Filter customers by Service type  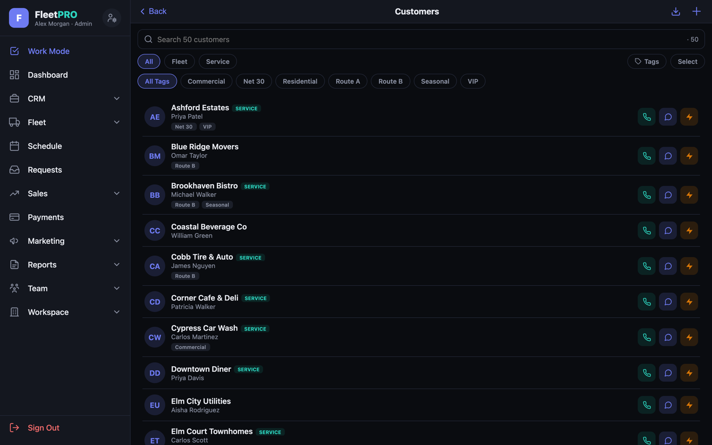[218, 61]
